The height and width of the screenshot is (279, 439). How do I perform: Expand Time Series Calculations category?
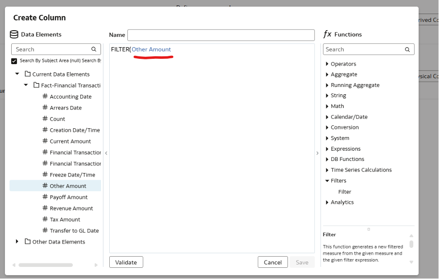[327, 170]
